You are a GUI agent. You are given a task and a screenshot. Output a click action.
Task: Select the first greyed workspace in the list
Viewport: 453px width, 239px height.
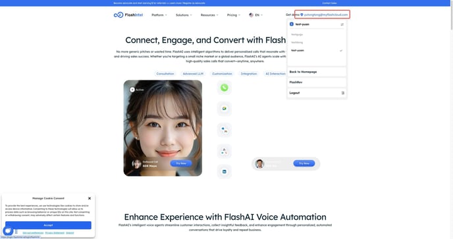(297, 34)
